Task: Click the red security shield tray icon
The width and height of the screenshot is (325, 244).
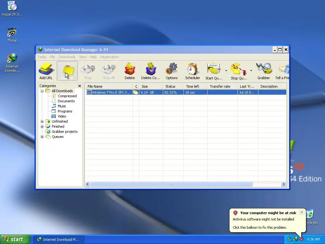Action: [x=302, y=240]
